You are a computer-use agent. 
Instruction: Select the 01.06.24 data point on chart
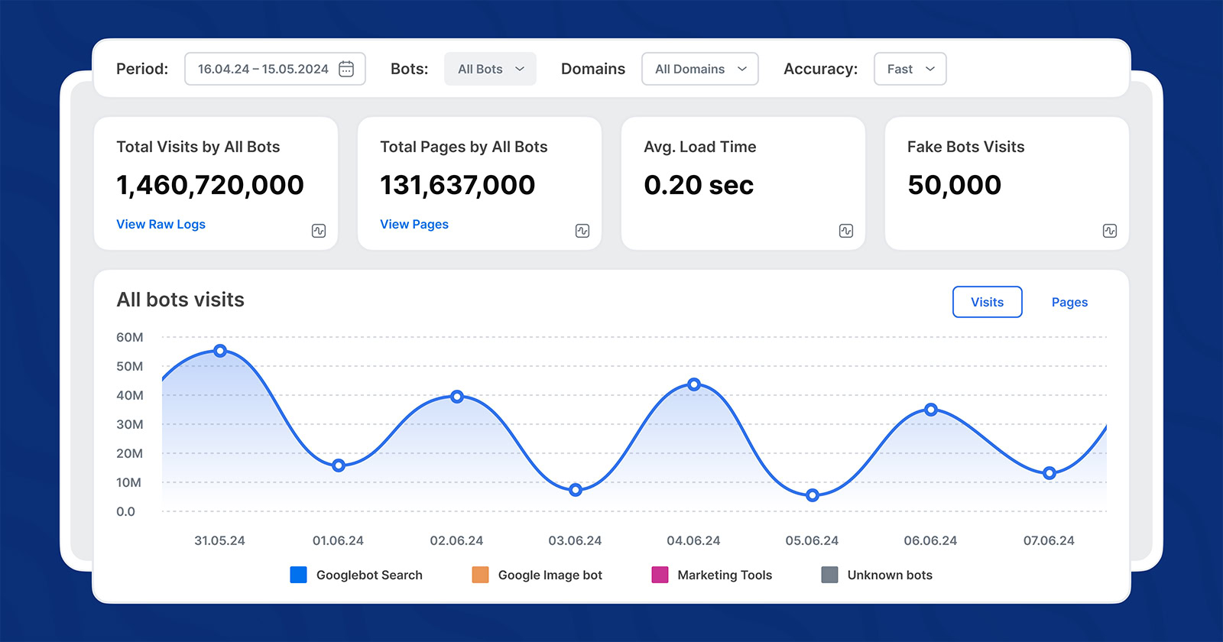pyautogui.click(x=339, y=465)
